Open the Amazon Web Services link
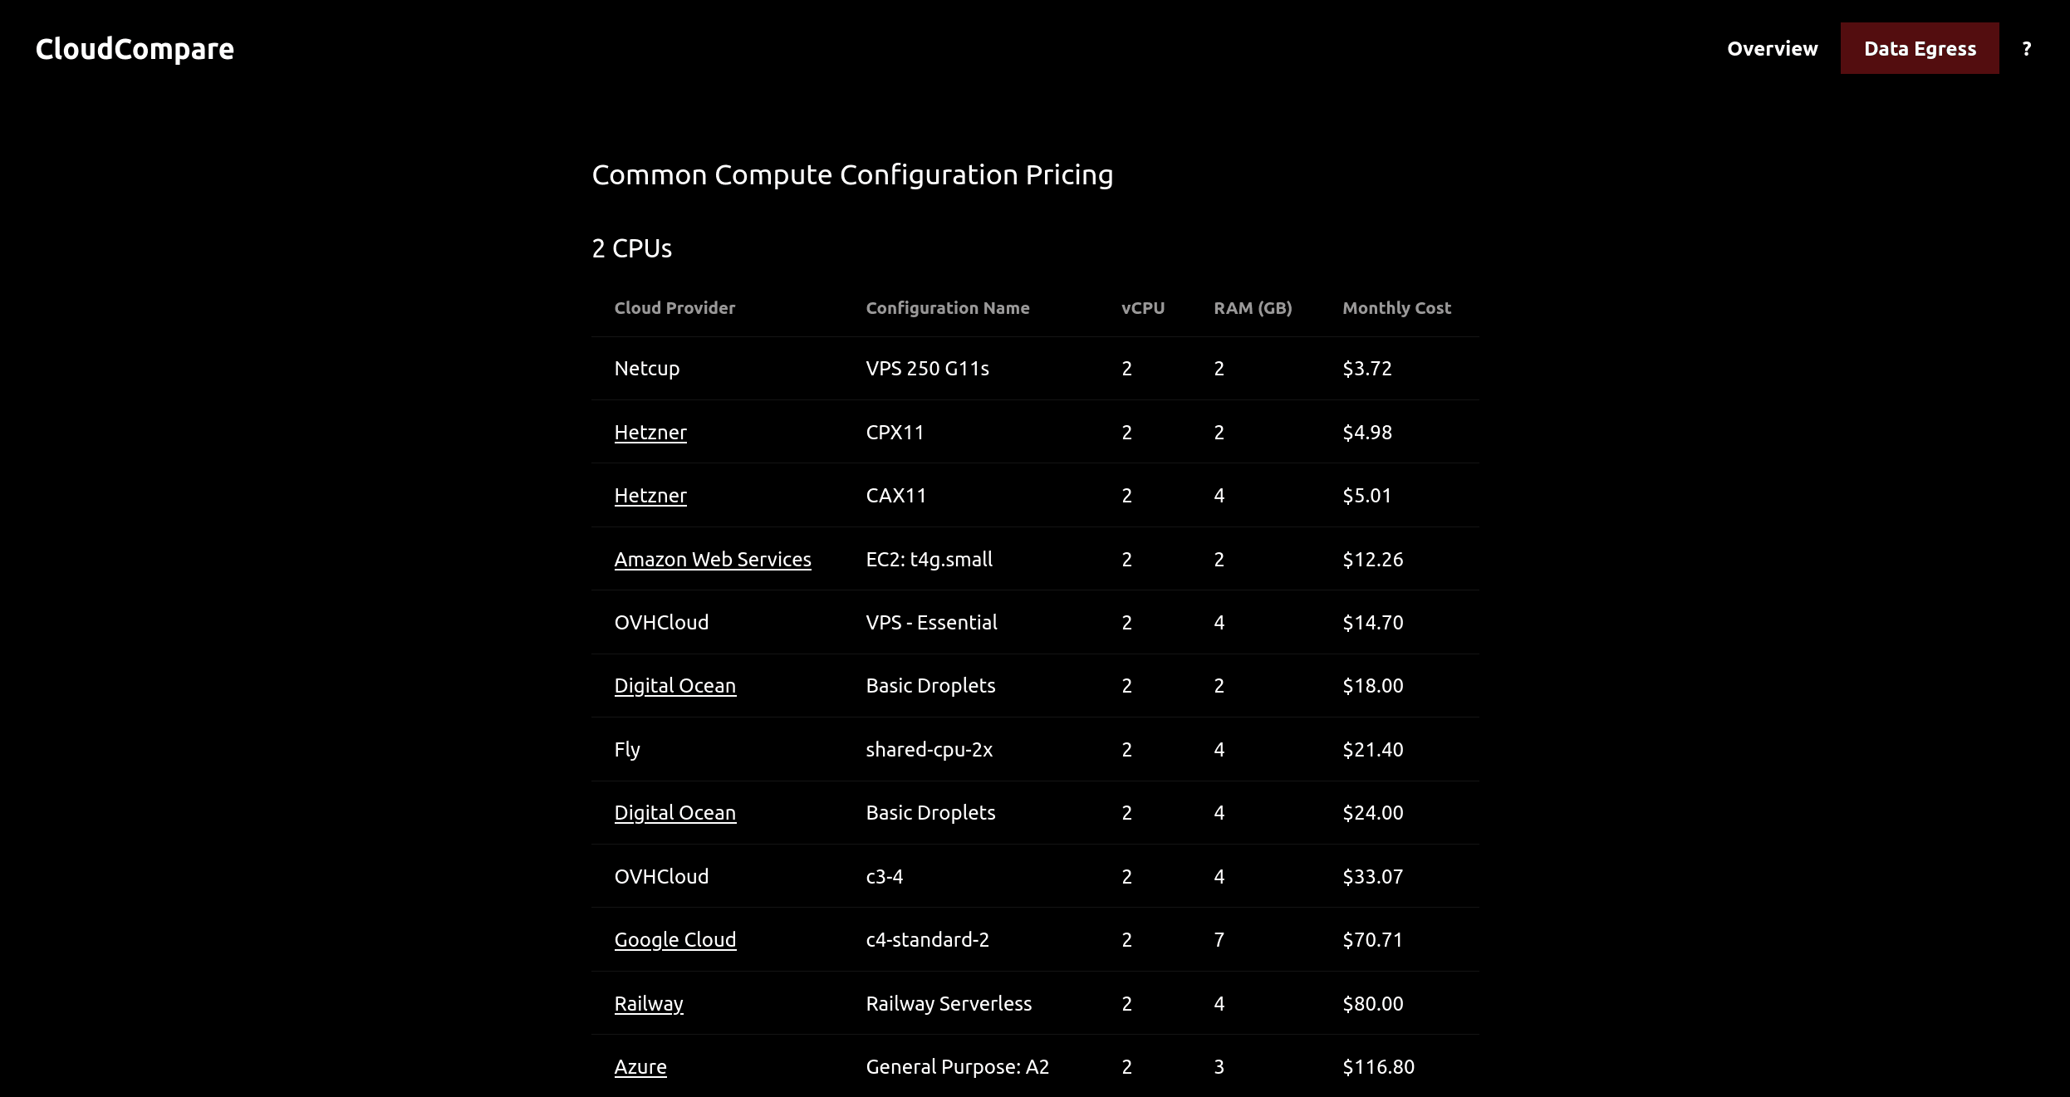2070x1097 pixels. tap(714, 558)
